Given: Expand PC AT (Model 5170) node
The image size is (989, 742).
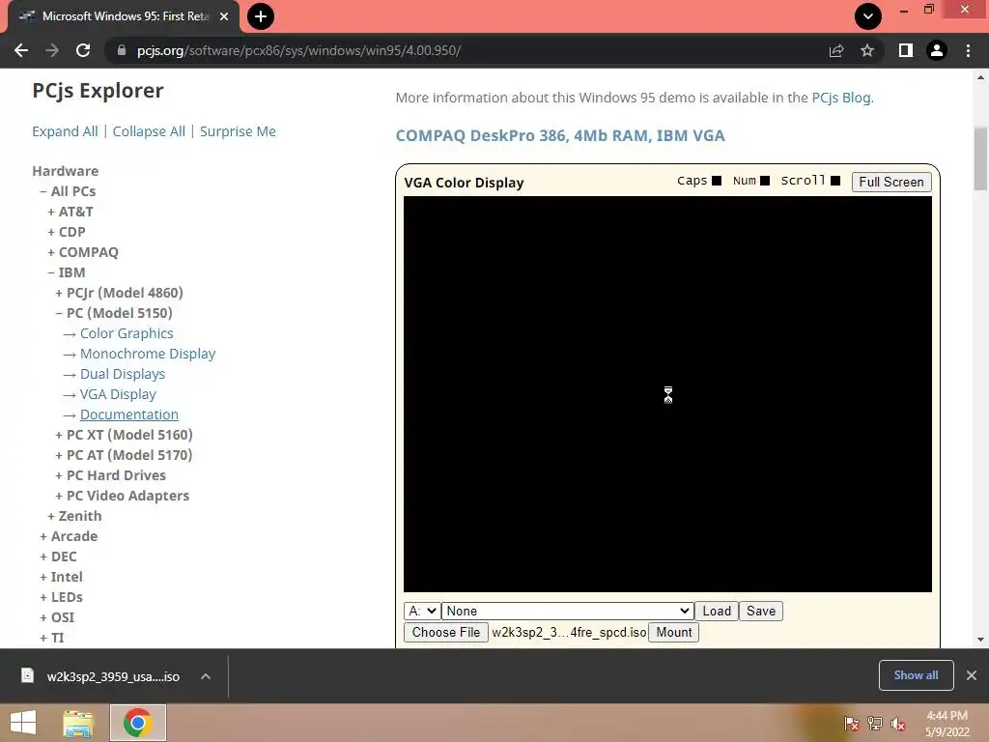Looking at the screenshot, I should [x=124, y=455].
